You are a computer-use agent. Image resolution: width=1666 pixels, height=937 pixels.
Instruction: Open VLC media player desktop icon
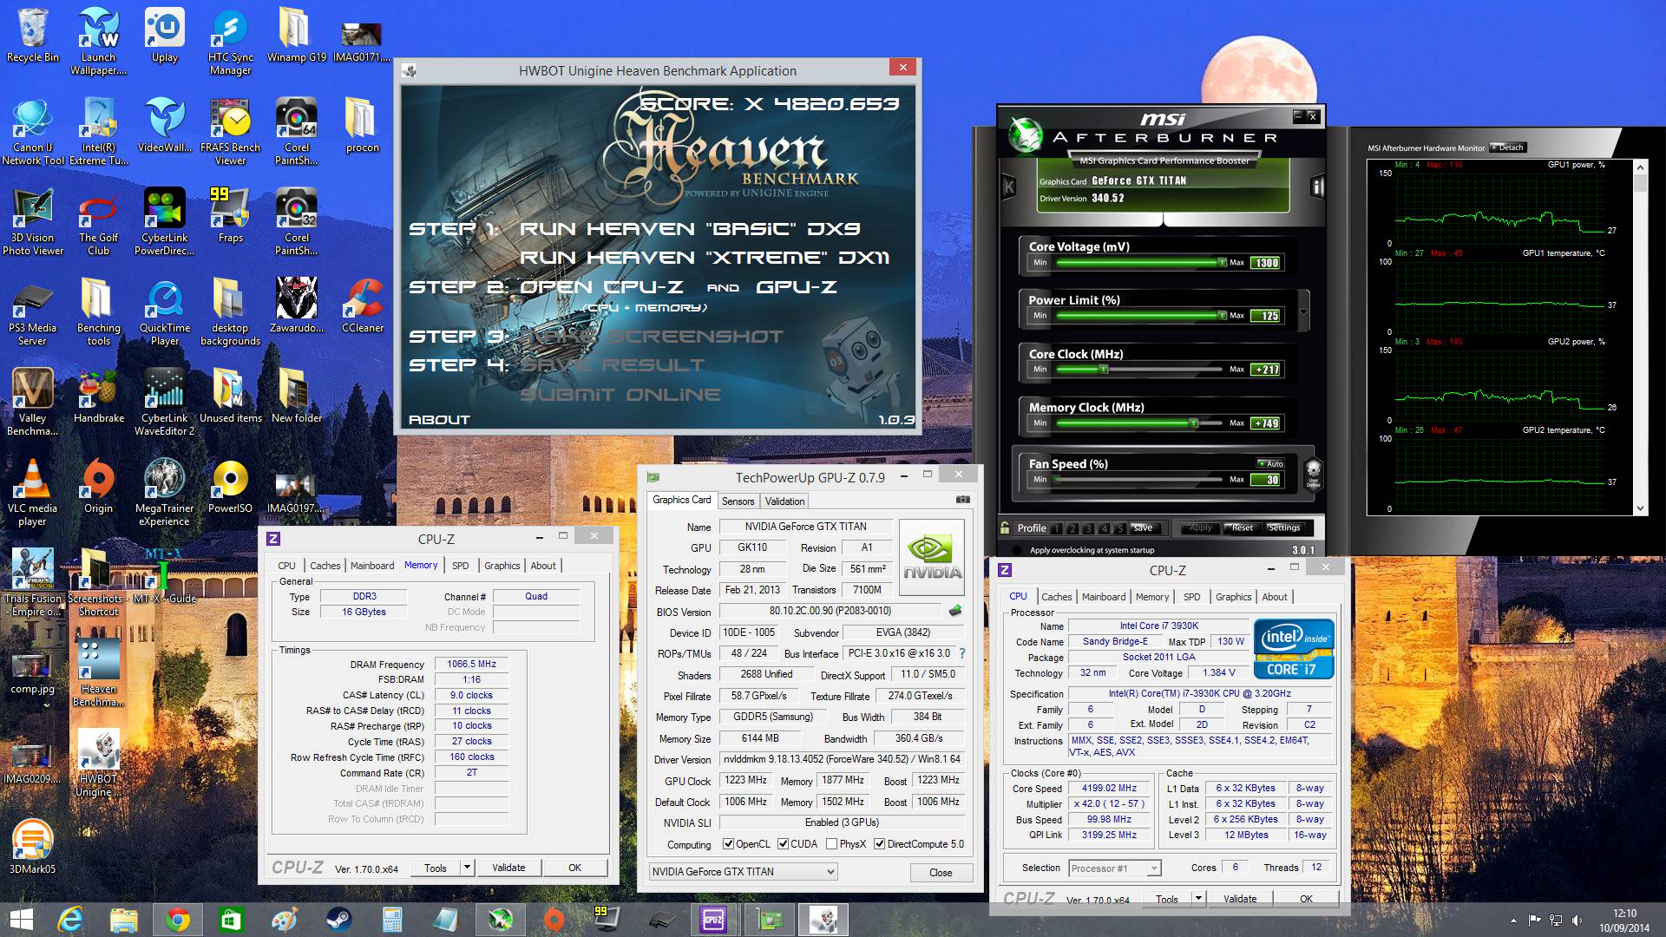pyautogui.click(x=33, y=493)
